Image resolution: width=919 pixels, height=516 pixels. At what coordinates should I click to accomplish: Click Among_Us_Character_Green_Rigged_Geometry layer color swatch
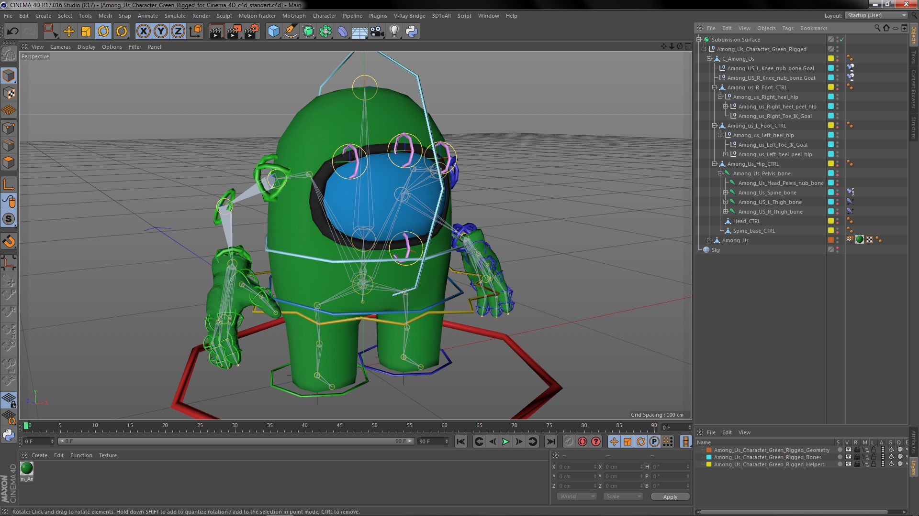(709, 450)
